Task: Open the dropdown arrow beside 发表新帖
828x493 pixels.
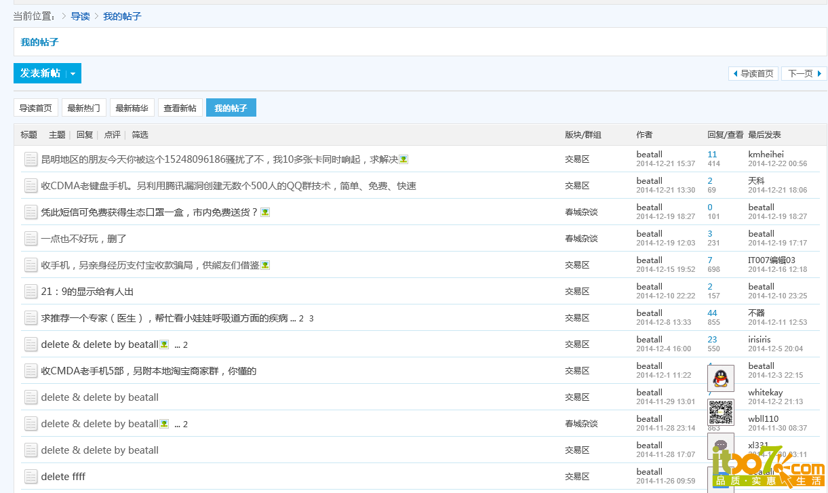Action: click(x=73, y=73)
